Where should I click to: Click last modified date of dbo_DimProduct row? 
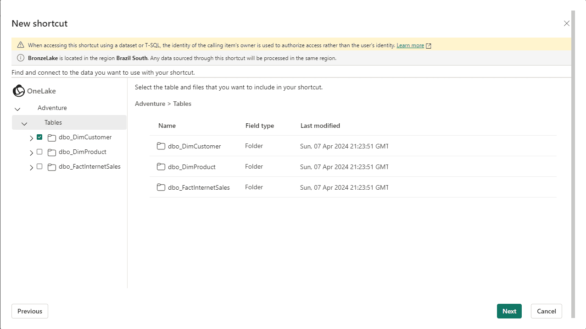(344, 167)
